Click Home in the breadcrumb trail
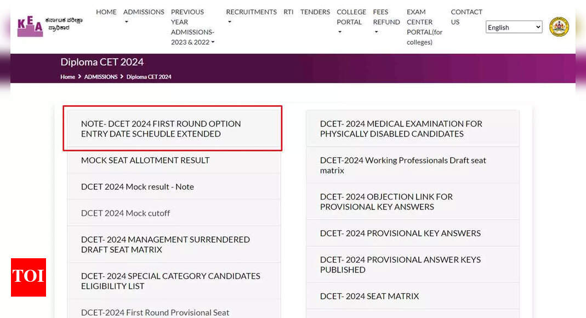 67,77
